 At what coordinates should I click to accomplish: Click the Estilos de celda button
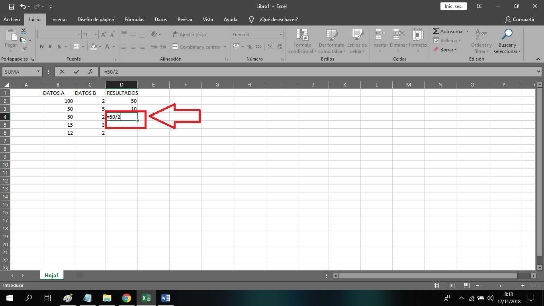(x=357, y=41)
